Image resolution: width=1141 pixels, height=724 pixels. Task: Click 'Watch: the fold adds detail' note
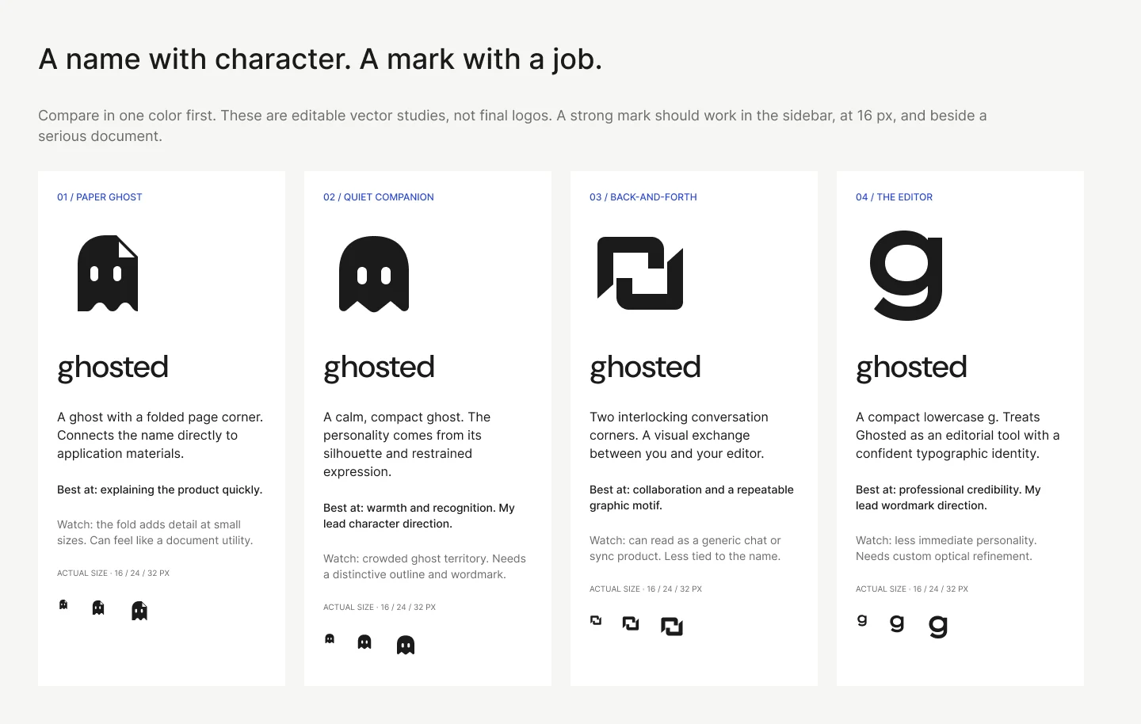click(155, 532)
